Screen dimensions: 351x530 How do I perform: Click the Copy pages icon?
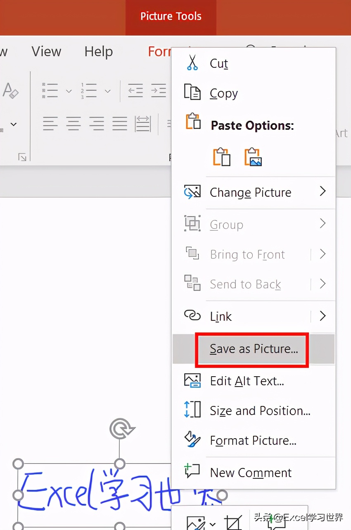click(192, 93)
